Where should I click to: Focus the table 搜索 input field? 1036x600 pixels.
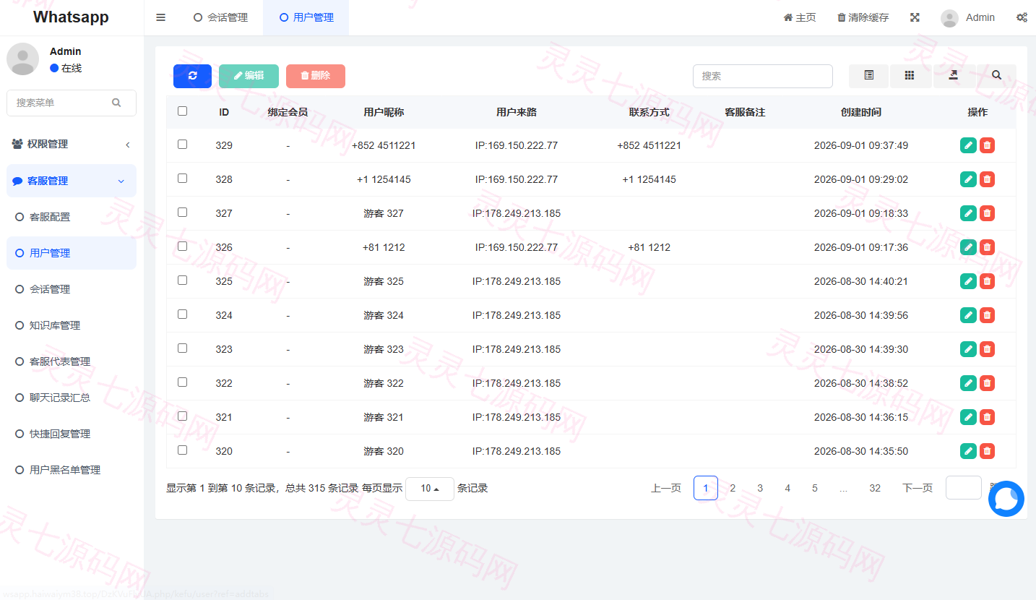tap(763, 76)
